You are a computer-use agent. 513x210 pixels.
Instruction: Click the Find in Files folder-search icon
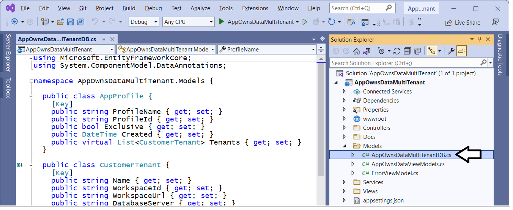[351, 22]
